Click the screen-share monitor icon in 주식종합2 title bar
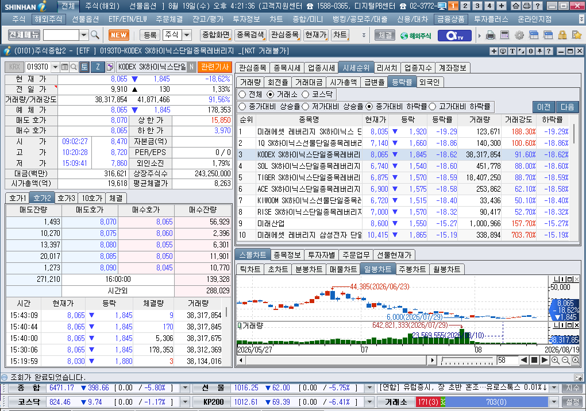 point(503,51)
